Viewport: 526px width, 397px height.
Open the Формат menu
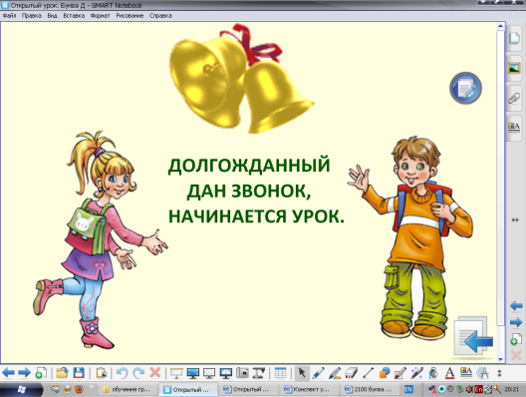(x=100, y=15)
